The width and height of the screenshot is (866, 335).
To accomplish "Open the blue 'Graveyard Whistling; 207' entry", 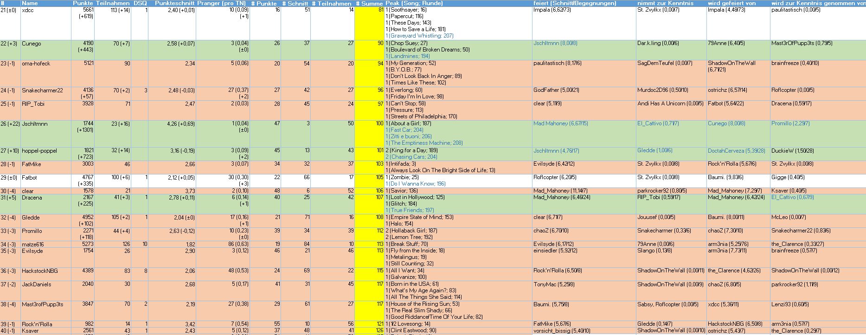I will point(420,36).
